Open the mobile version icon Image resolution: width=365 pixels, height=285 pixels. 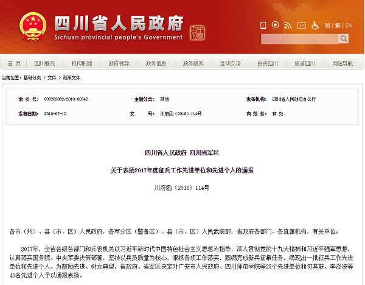click(263, 26)
